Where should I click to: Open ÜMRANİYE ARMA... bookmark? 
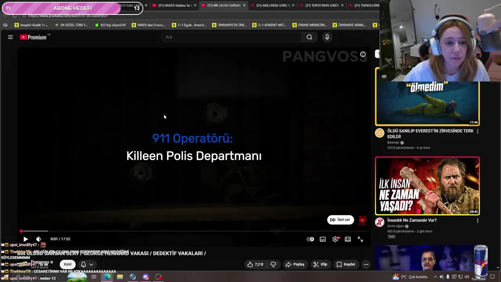[x=349, y=25]
